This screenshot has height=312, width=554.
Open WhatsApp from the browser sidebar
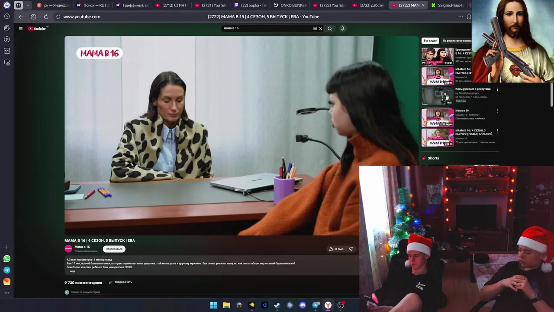(7, 259)
